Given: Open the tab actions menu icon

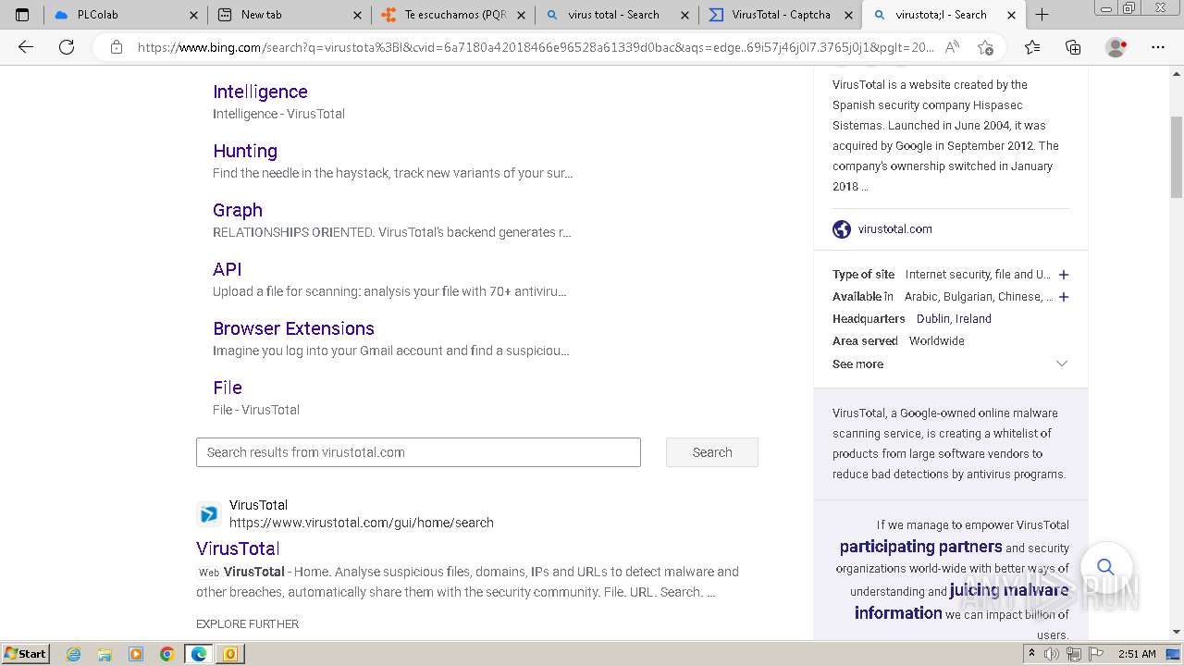Looking at the screenshot, I should [x=22, y=15].
